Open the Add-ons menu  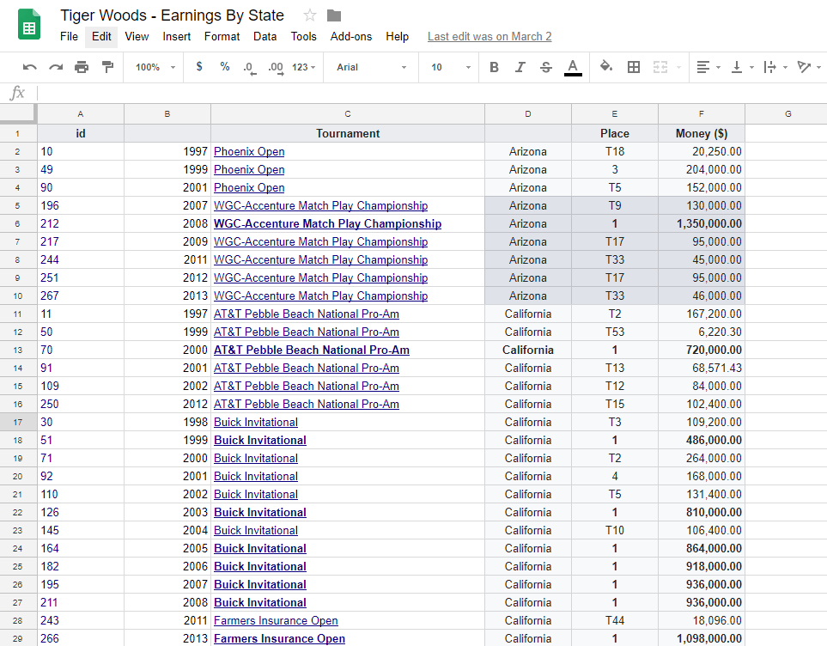click(350, 36)
